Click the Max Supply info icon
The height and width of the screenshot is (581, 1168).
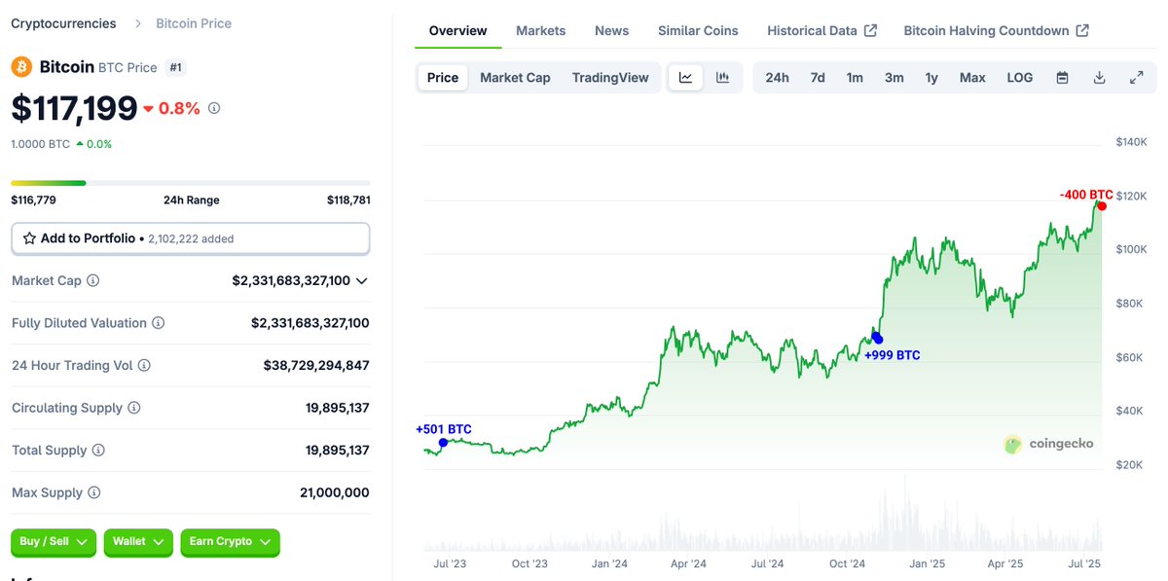pos(93,492)
